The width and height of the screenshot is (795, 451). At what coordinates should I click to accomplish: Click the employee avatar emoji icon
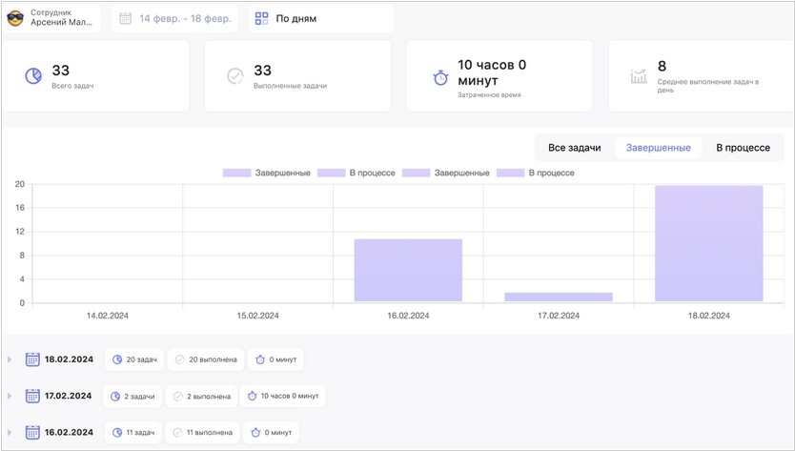click(x=15, y=18)
